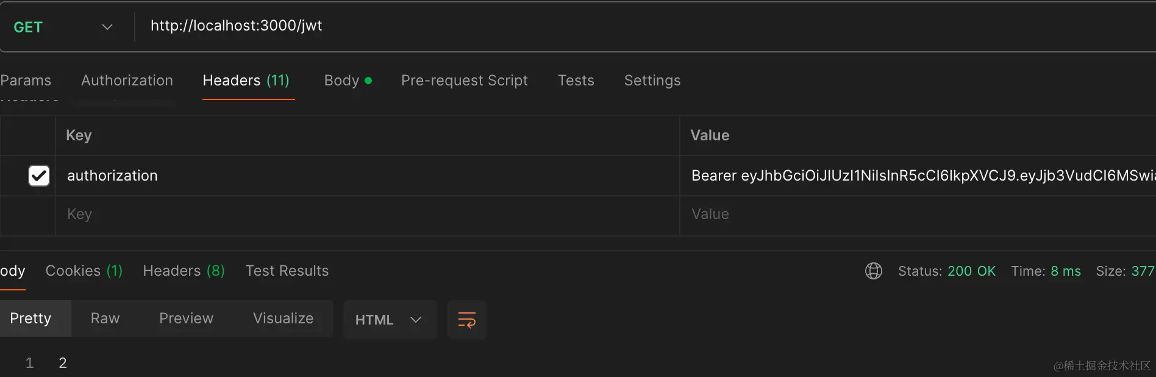Switch to the Params tab

coord(26,81)
